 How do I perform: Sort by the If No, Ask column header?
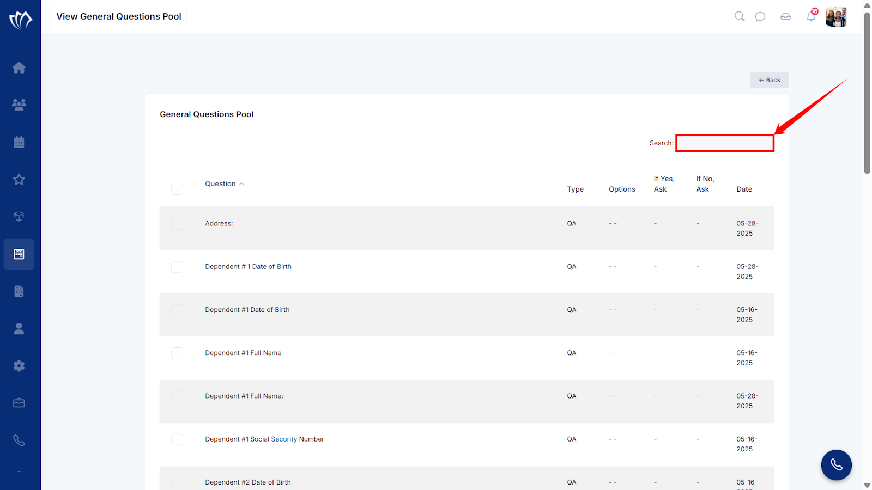pyautogui.click(x=705, y=184)
